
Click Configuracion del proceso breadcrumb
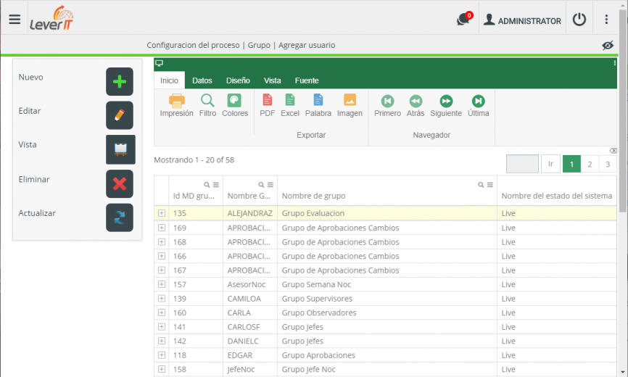(x=193, y=45)
